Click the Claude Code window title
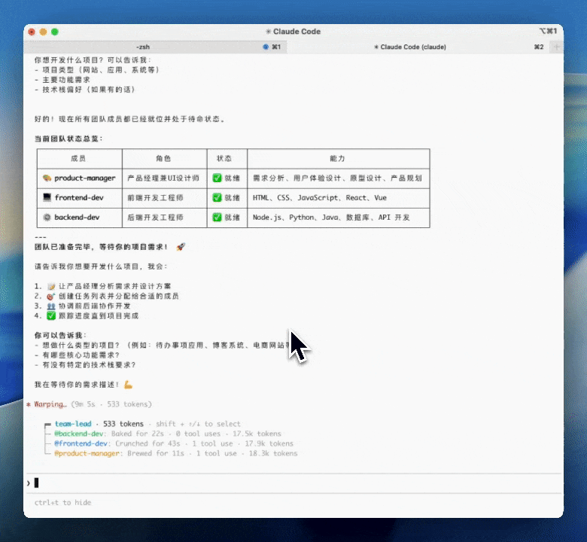Screen dimensions: 587x542 293,32
